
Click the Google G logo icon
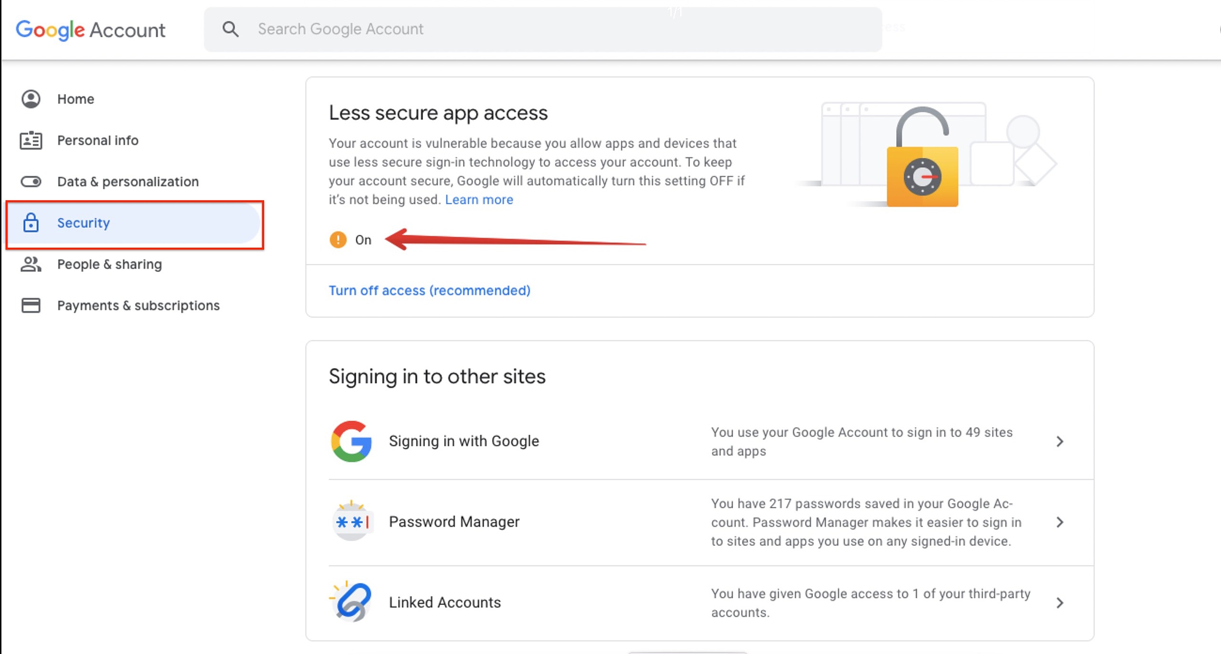pos(351,441)
